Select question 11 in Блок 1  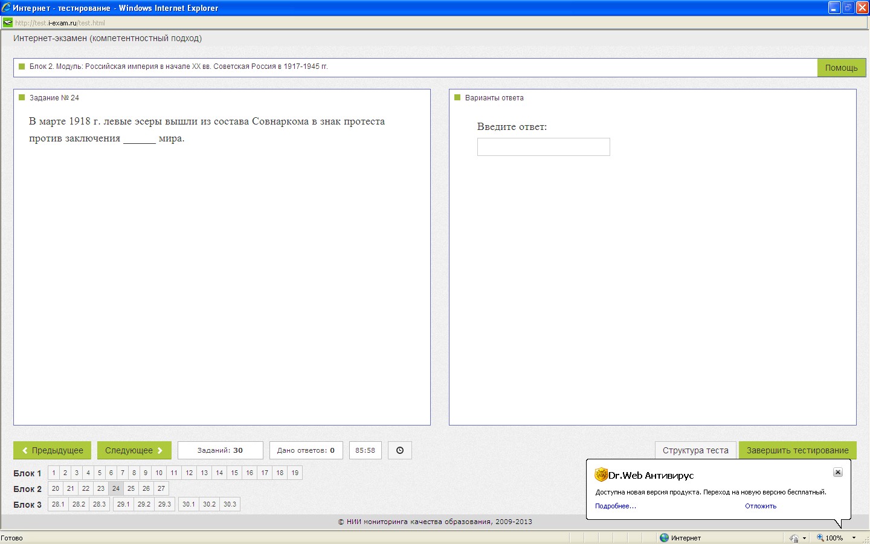point(174,473)
